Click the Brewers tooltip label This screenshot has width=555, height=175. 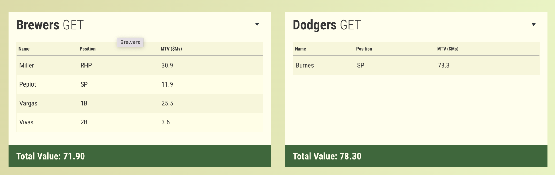pos(130,42)
